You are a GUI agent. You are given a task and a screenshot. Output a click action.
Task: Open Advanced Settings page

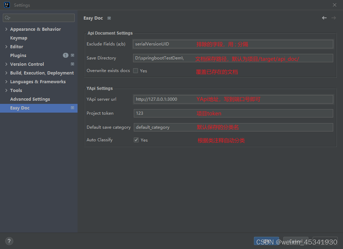pyautogui.click(x=30, y=99)
